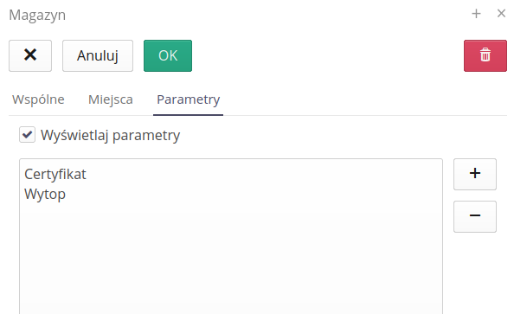Delete the warehouse using the red trash button
Viewport: 514px width, 314px height.
click(485, 55)
